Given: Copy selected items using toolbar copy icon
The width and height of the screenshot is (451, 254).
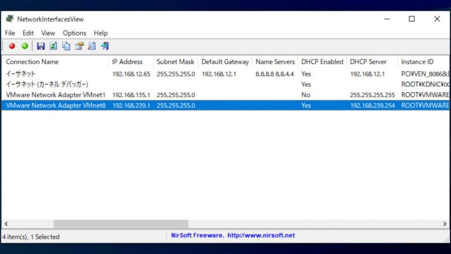Looking at the screenshot, I should (66, 46).
